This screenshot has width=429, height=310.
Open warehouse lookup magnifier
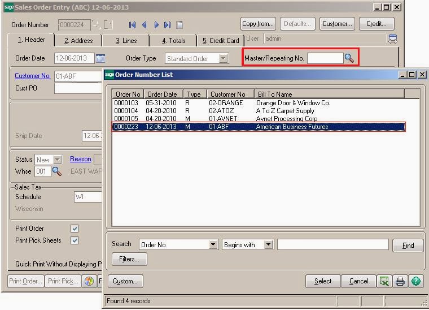tap(56, 171)
